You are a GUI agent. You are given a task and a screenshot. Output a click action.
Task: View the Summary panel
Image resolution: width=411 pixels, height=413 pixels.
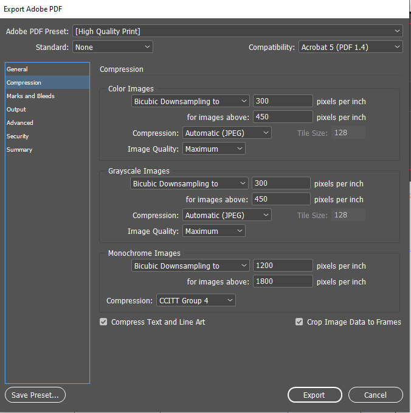[x=47, y=150]
